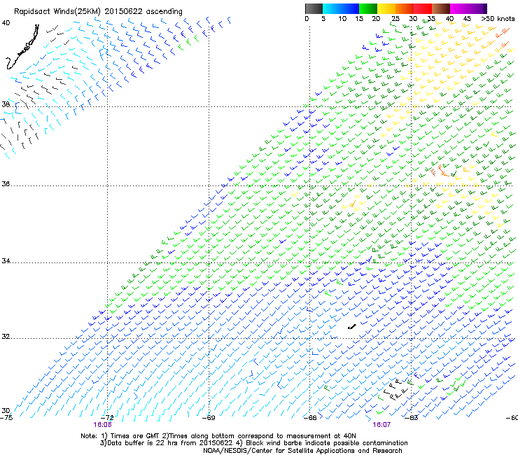The height and width of the screenshot is (455, 518).
Task: Click the '40' latitude axis label
Action: (6, 23)
